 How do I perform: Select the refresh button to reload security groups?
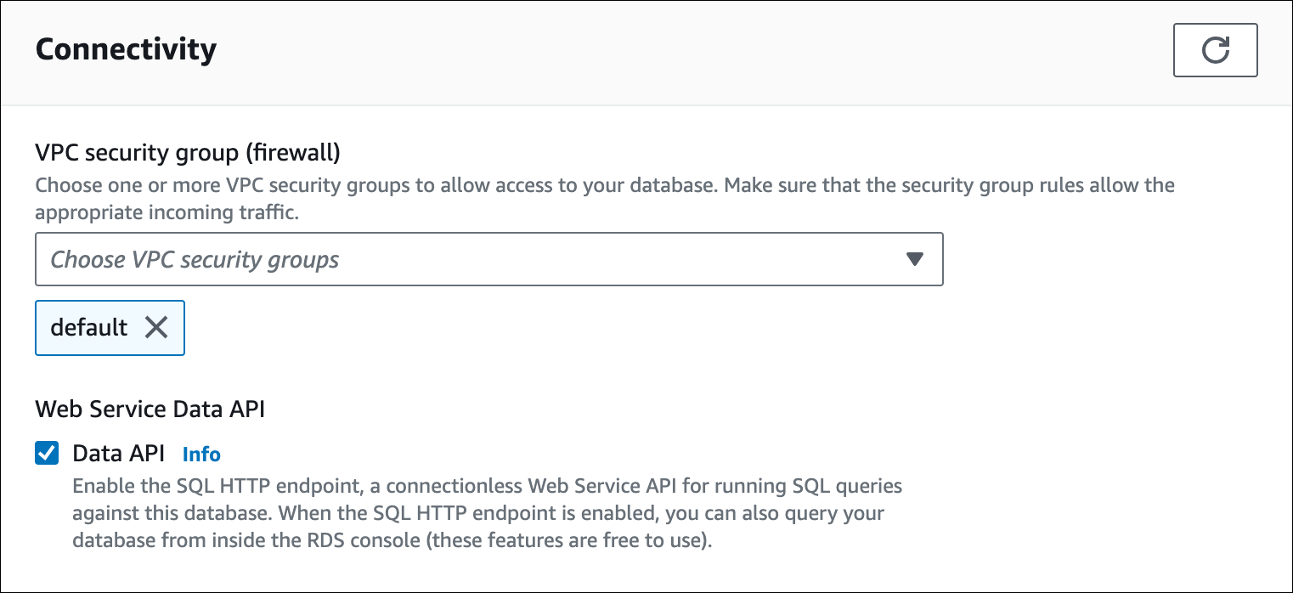1215,50
